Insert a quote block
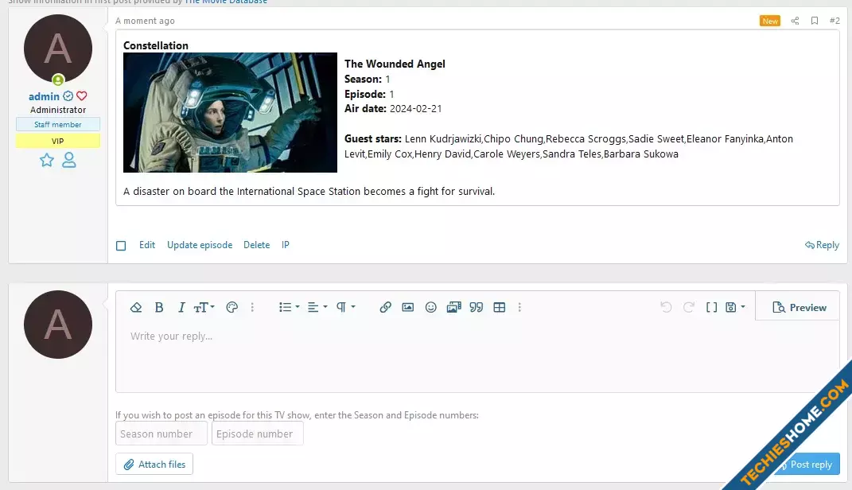The image size is (852, 490). point(477,308)
